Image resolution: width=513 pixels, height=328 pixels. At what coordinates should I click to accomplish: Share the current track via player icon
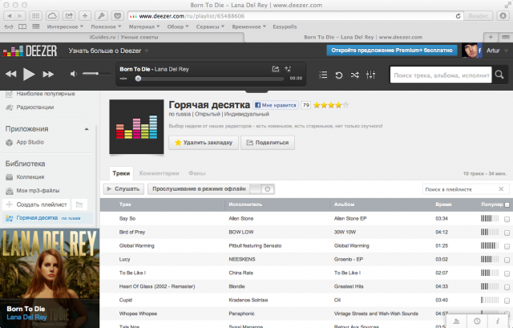(276, 68)
